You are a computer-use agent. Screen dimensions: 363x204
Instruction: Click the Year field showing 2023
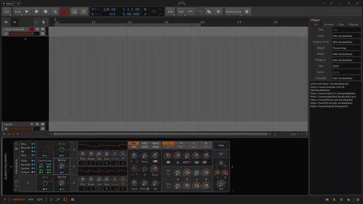[x=346, y=66]
